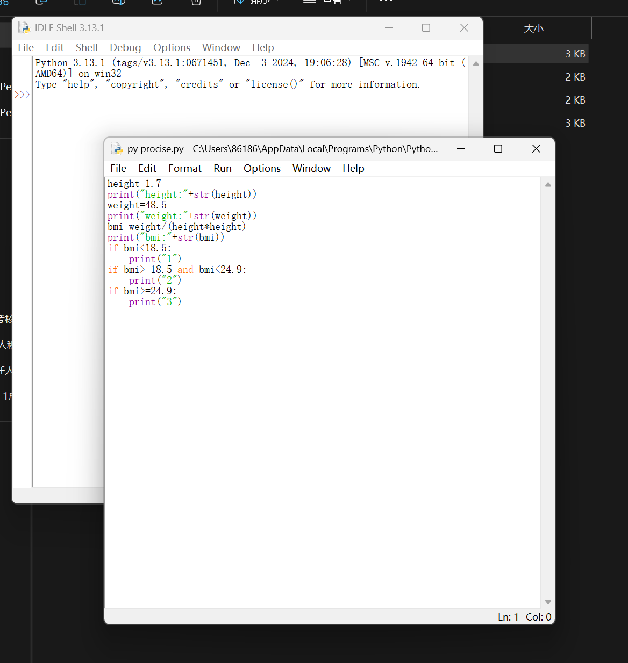Click the bmi=weight/(height*height) line

(176, 227)
